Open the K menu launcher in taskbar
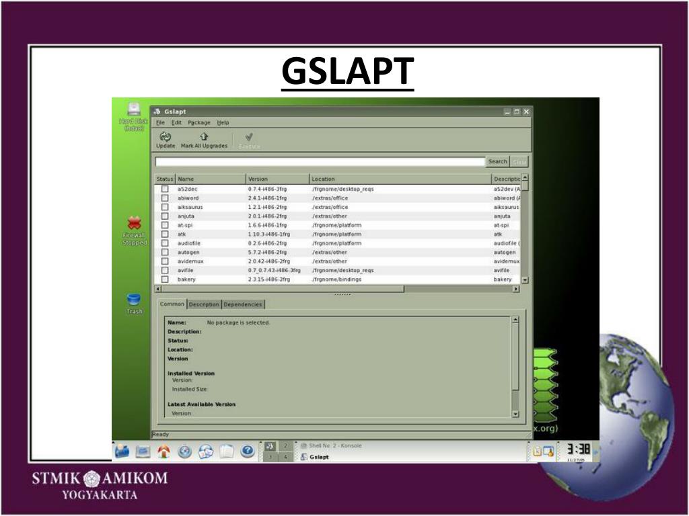 (x=122, y=451)
